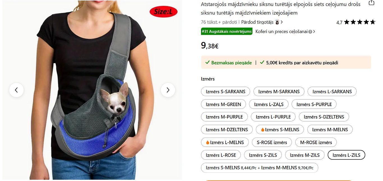Select the Izmērs M-GREEN option
The width and height of the screenshot is (383, 181).
coord(223,104)
